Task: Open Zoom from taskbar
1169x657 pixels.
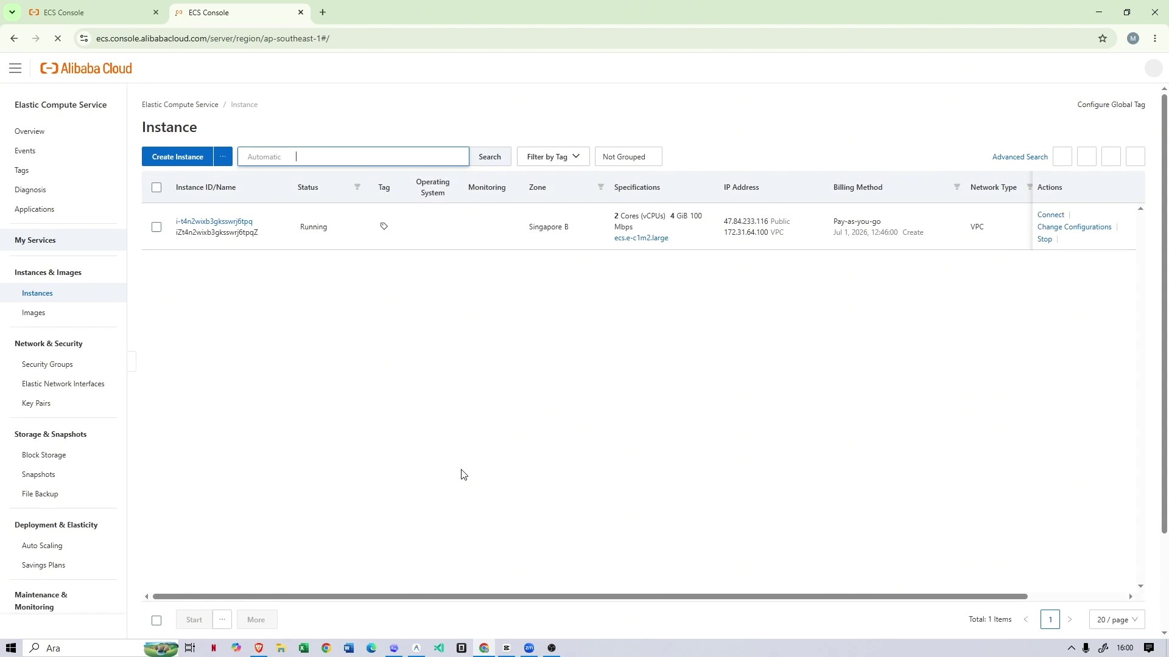Action: (529, 648)
